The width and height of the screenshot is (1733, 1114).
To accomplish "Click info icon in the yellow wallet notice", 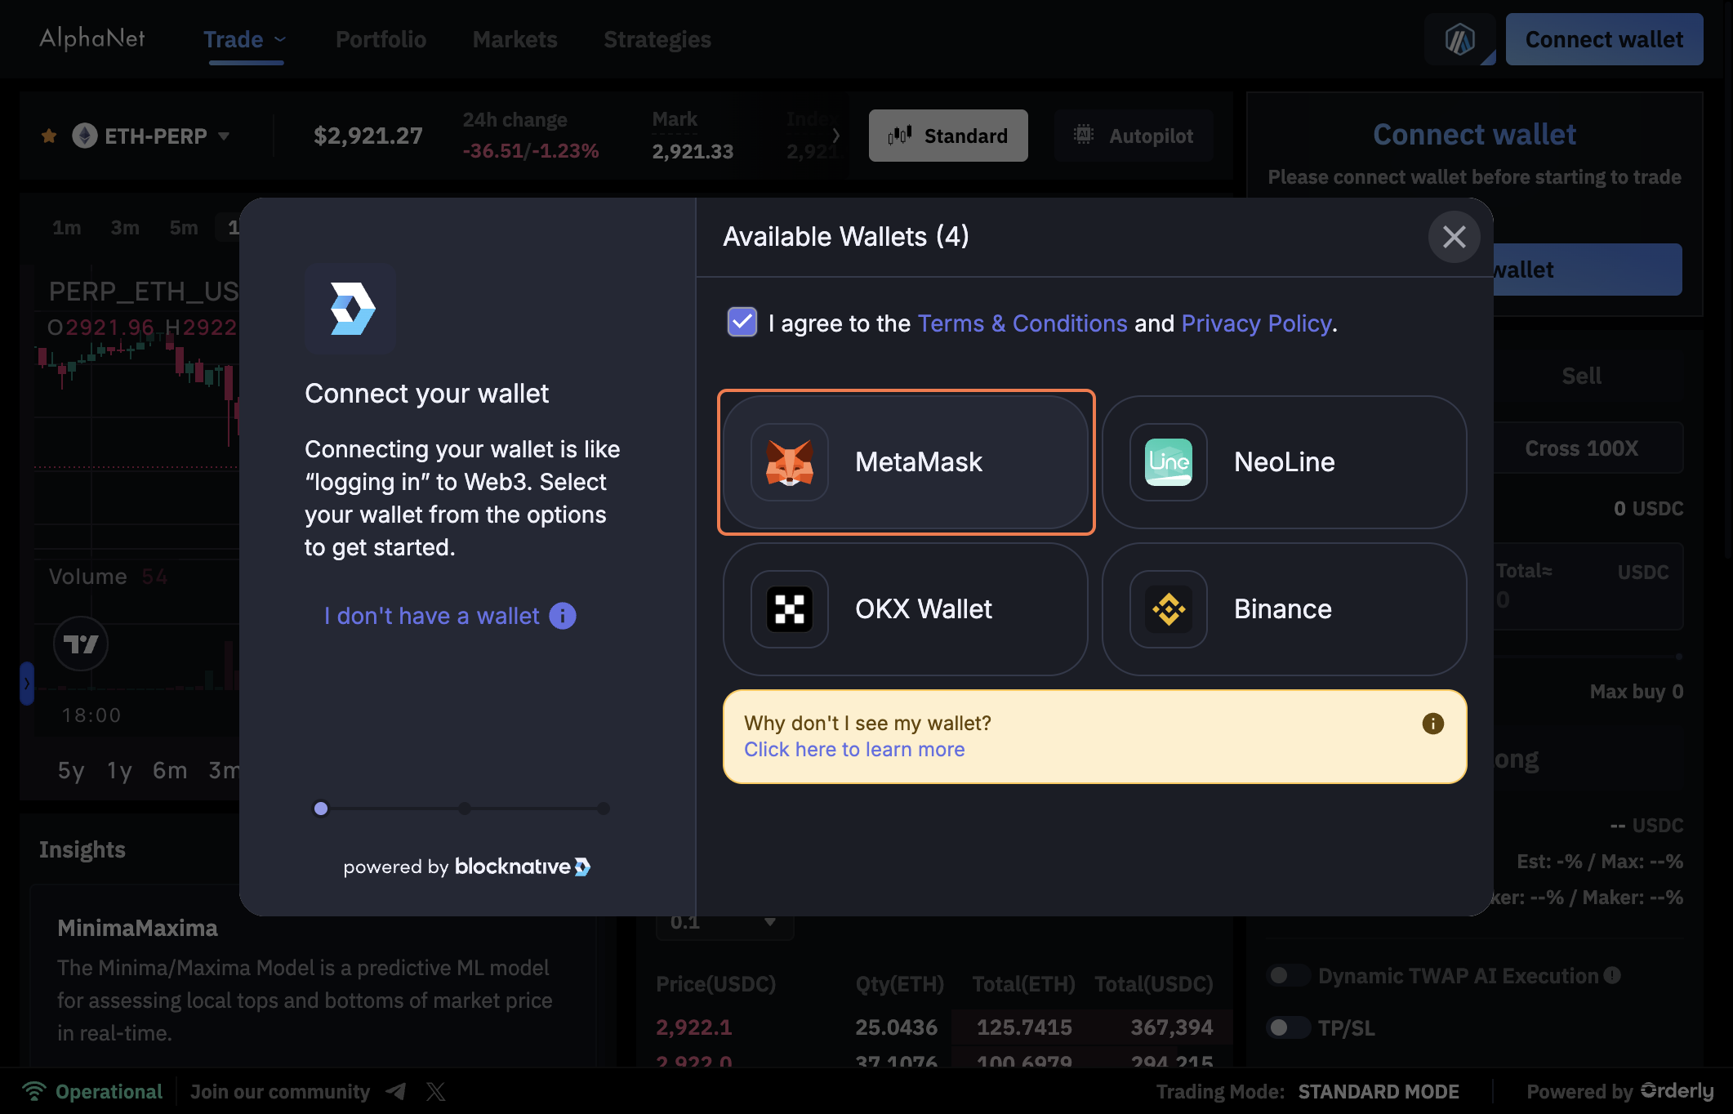I will [1432, 724].
